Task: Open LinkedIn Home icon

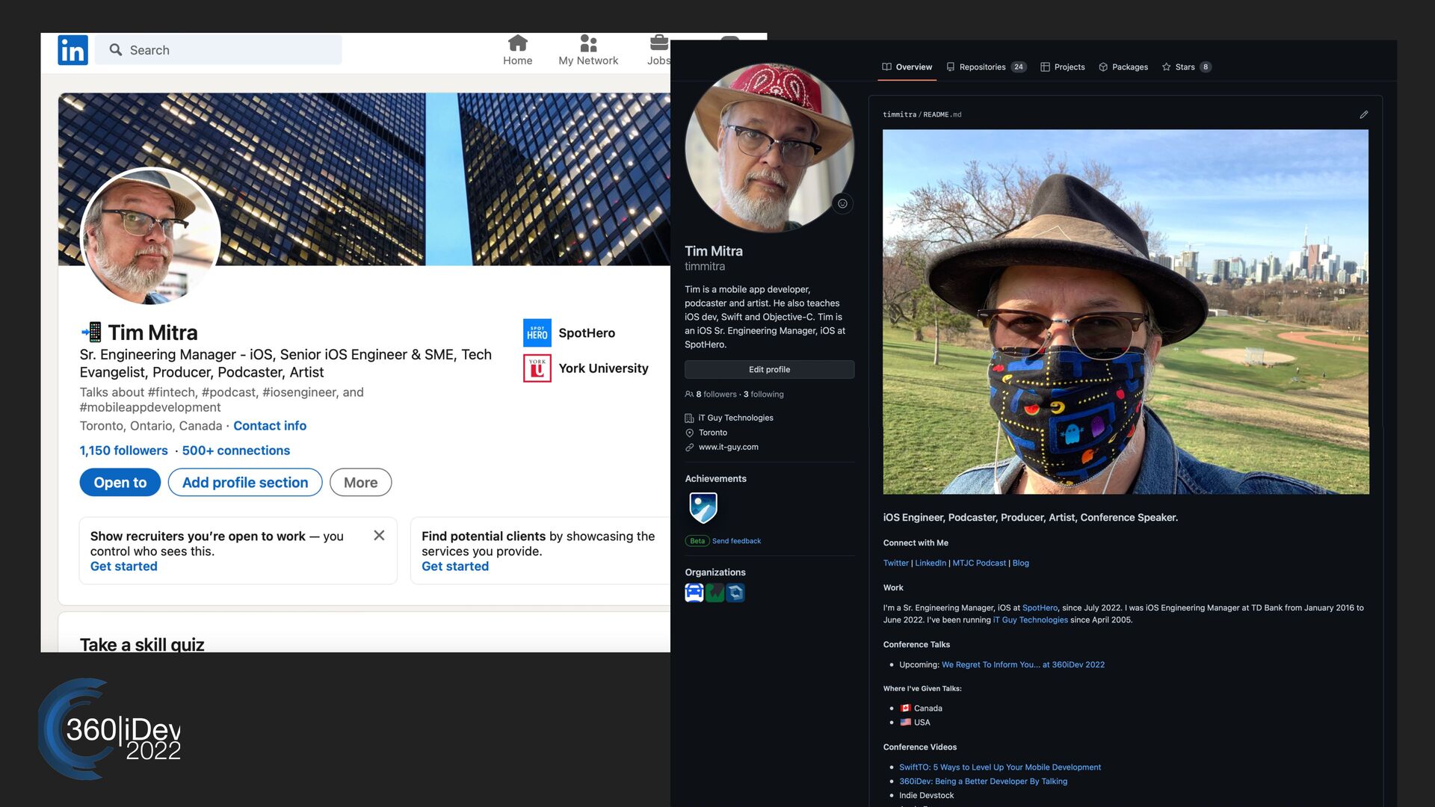Action: (x=517, y=43)
